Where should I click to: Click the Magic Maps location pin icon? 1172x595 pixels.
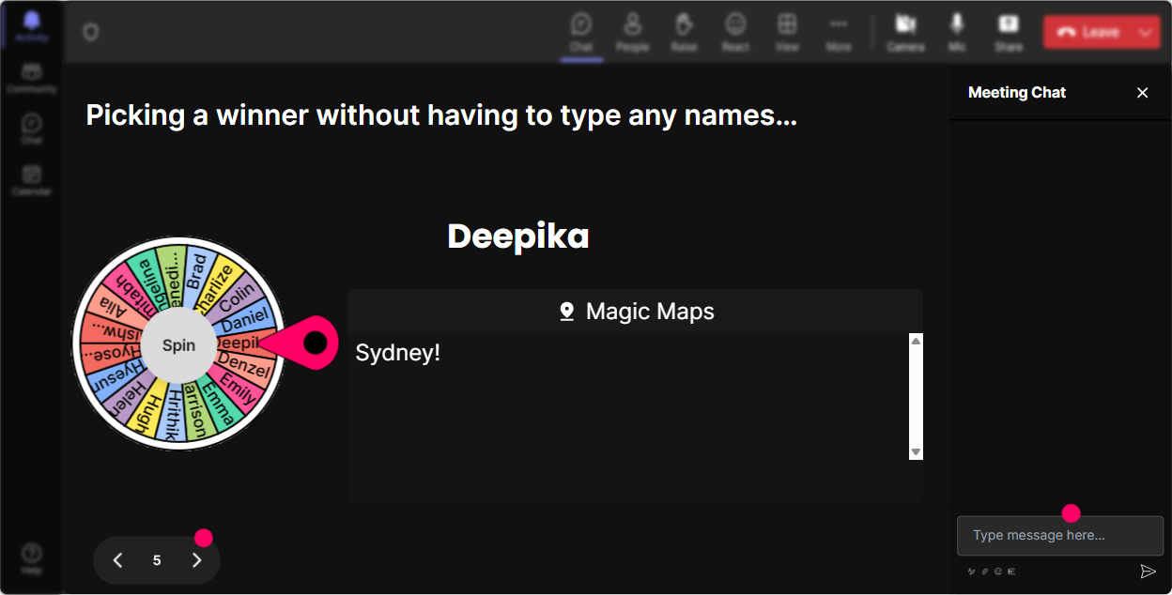pyautogui.click(x=567, y=312)
